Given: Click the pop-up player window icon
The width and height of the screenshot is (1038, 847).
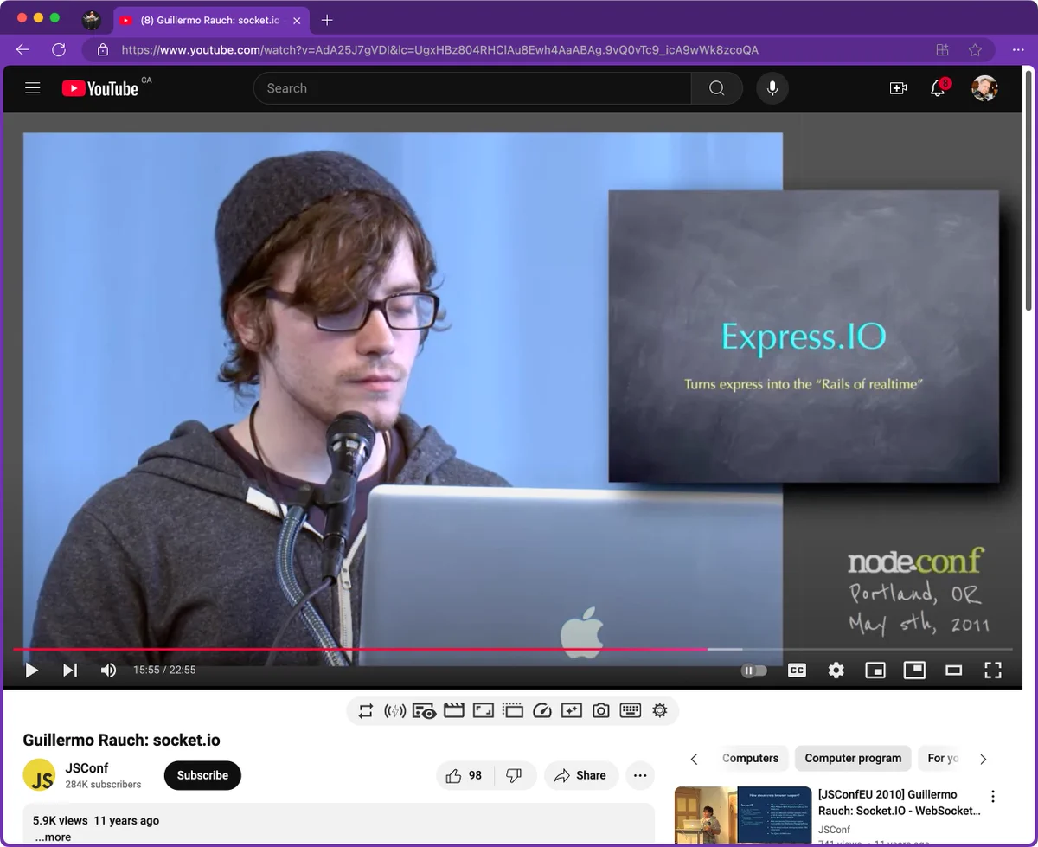Looking at the screenshot, I should (513, 711).
